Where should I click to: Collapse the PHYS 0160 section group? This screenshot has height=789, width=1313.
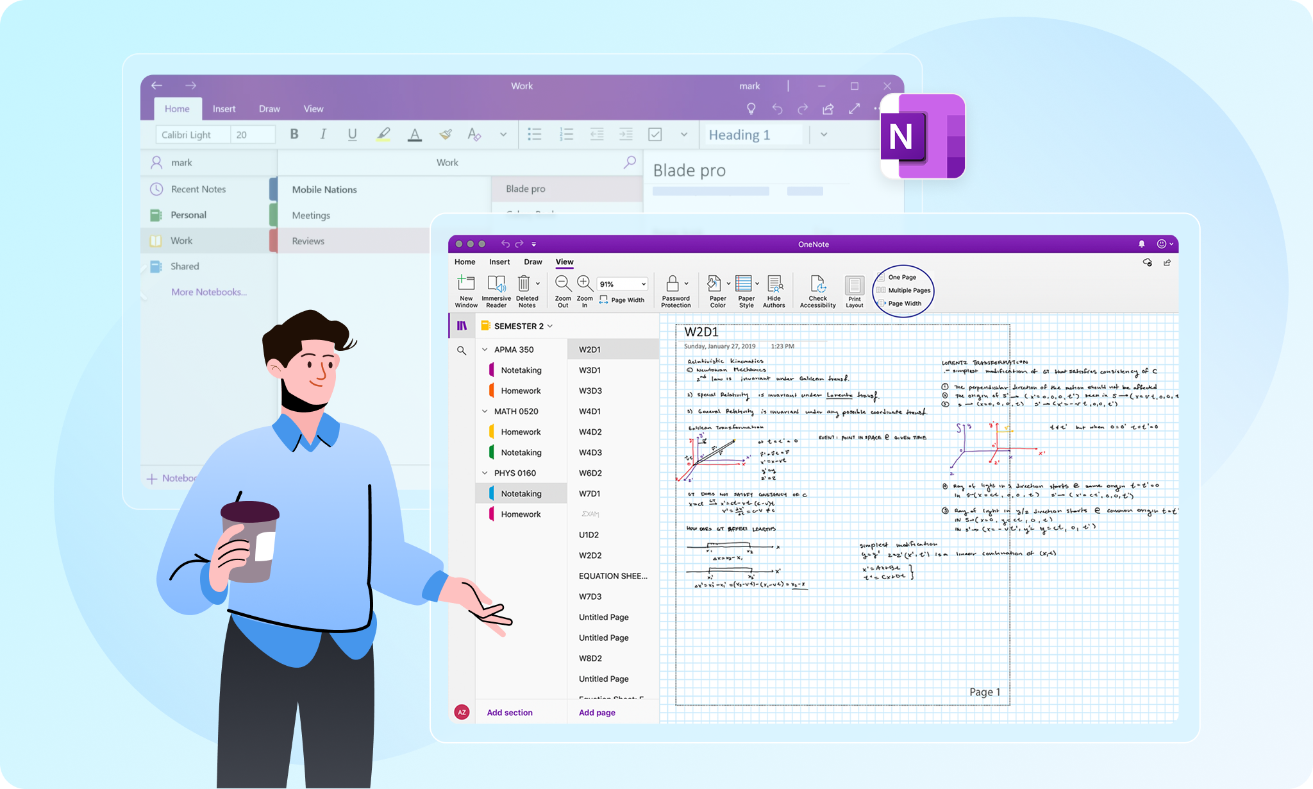point(485,473)
